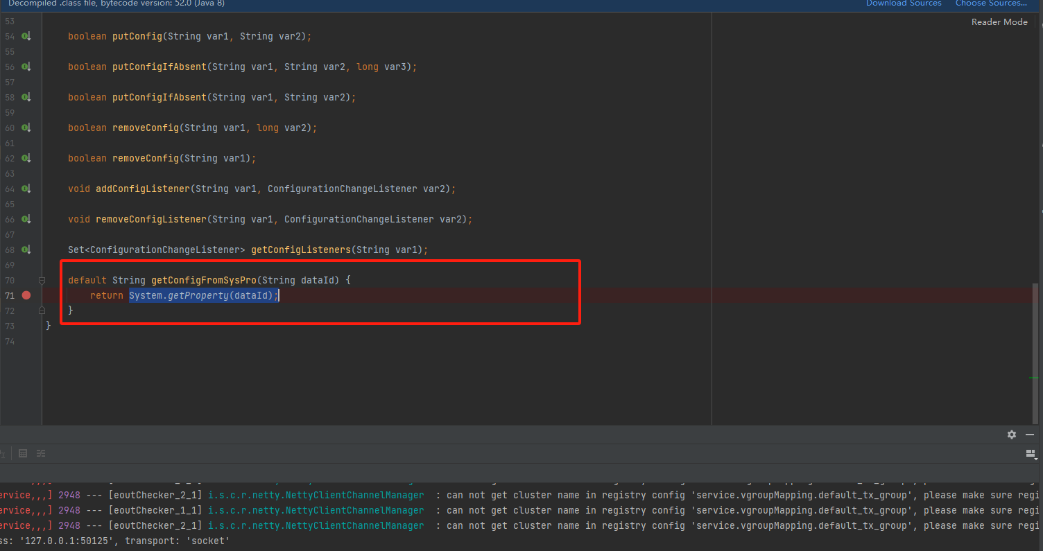Image resolution: width=1043 pixels, height=551 pixels.
Task: Click the implementations gutter icon beside getConfigListeners
Action: 26,250
